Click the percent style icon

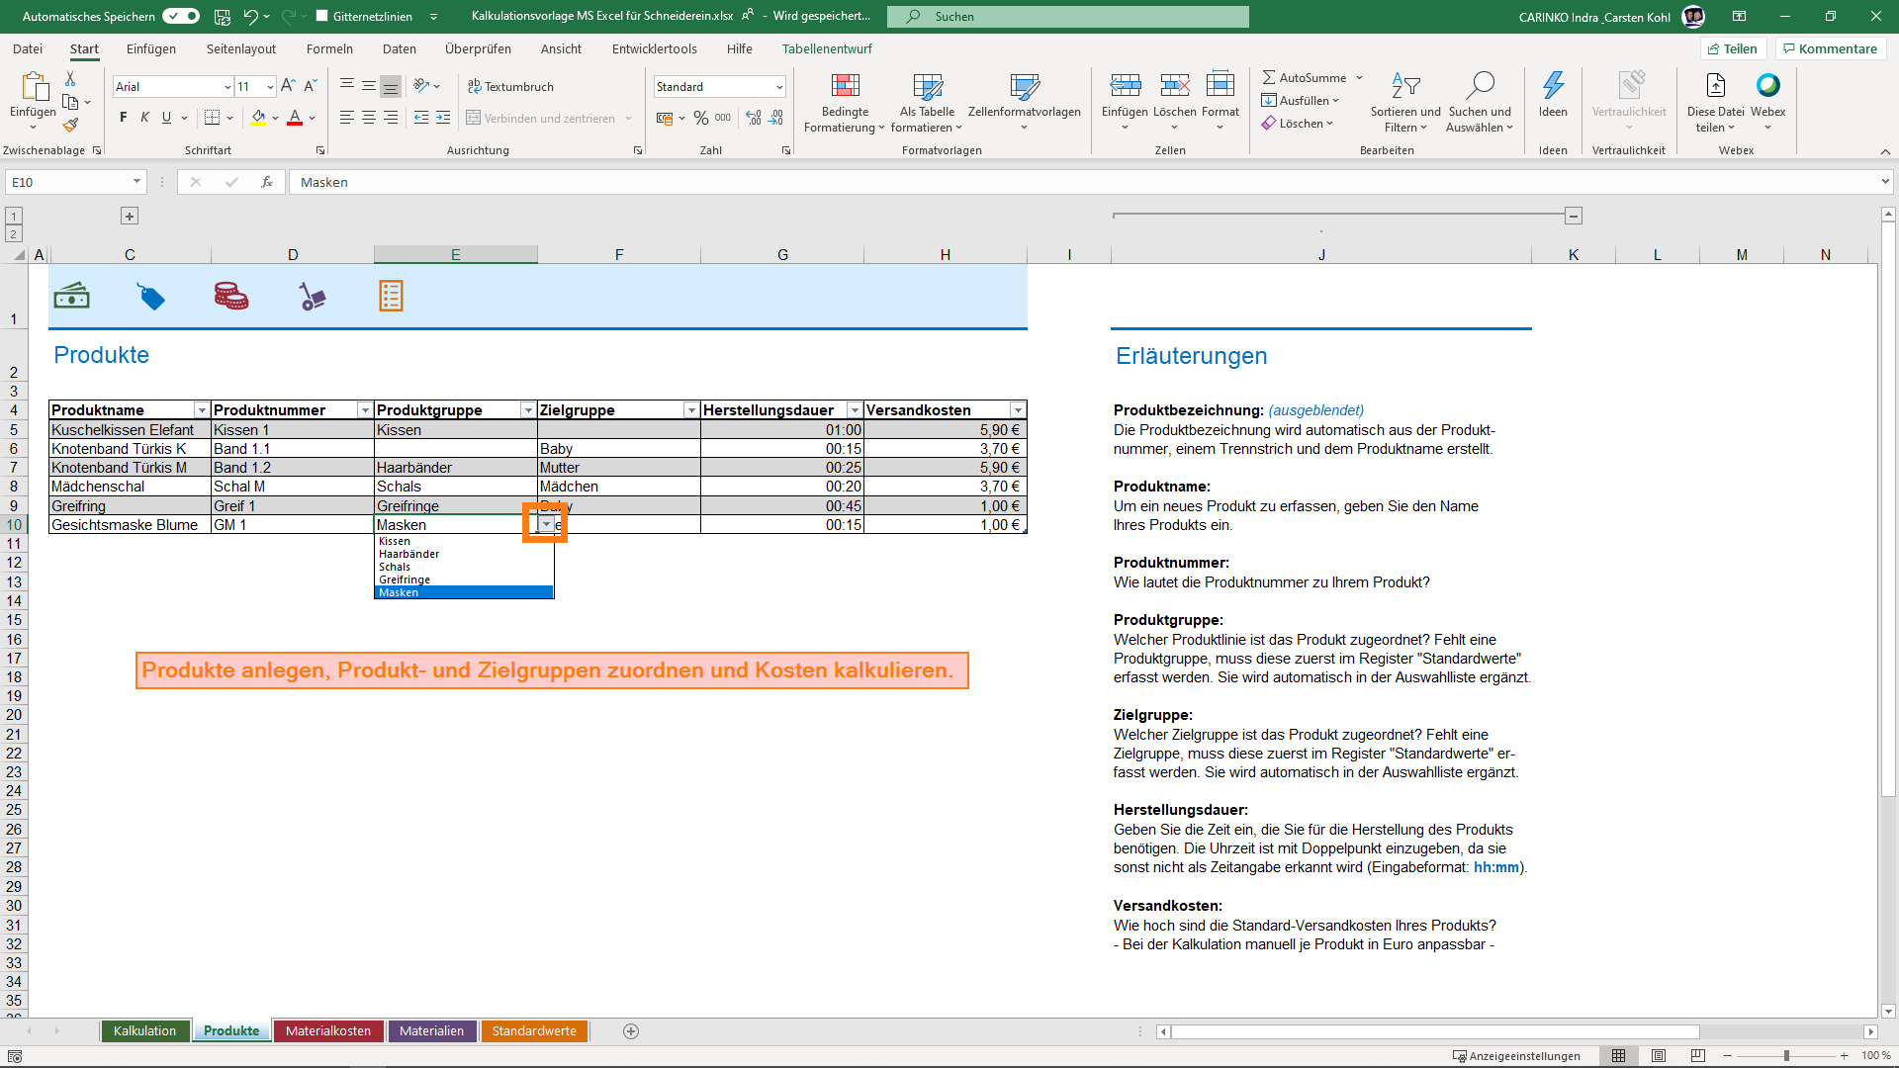coord(701,118)
